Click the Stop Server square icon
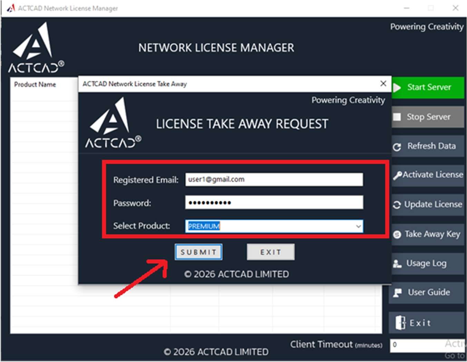The image size is (467, 362). pos(397,117)
